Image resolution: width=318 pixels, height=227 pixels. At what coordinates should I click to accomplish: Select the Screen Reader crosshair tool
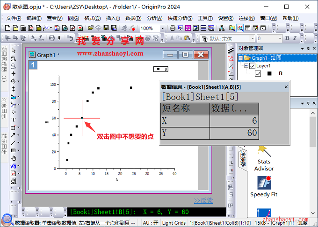click(x=14, y=73)
